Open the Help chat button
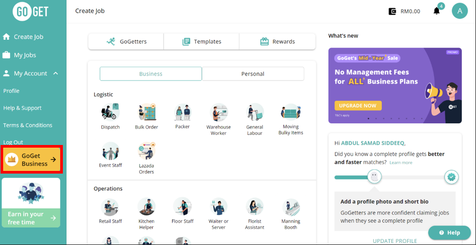This screenshot has height=245, width=476. [x=449, y=233]
